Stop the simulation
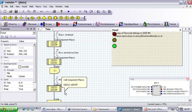Screen dimensions: 192x112 80,11
